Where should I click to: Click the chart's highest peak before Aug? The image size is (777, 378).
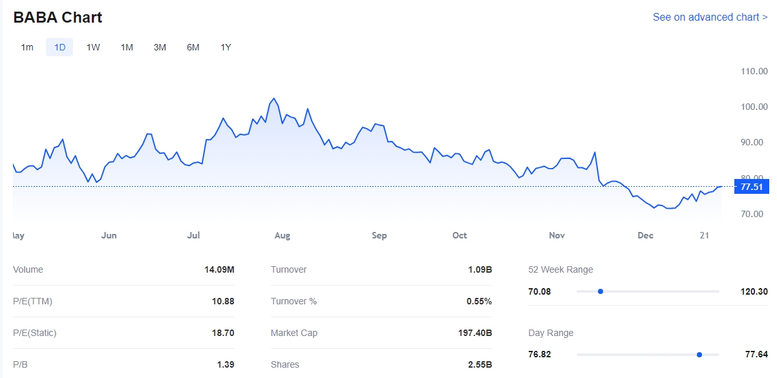tap(274, 98)
